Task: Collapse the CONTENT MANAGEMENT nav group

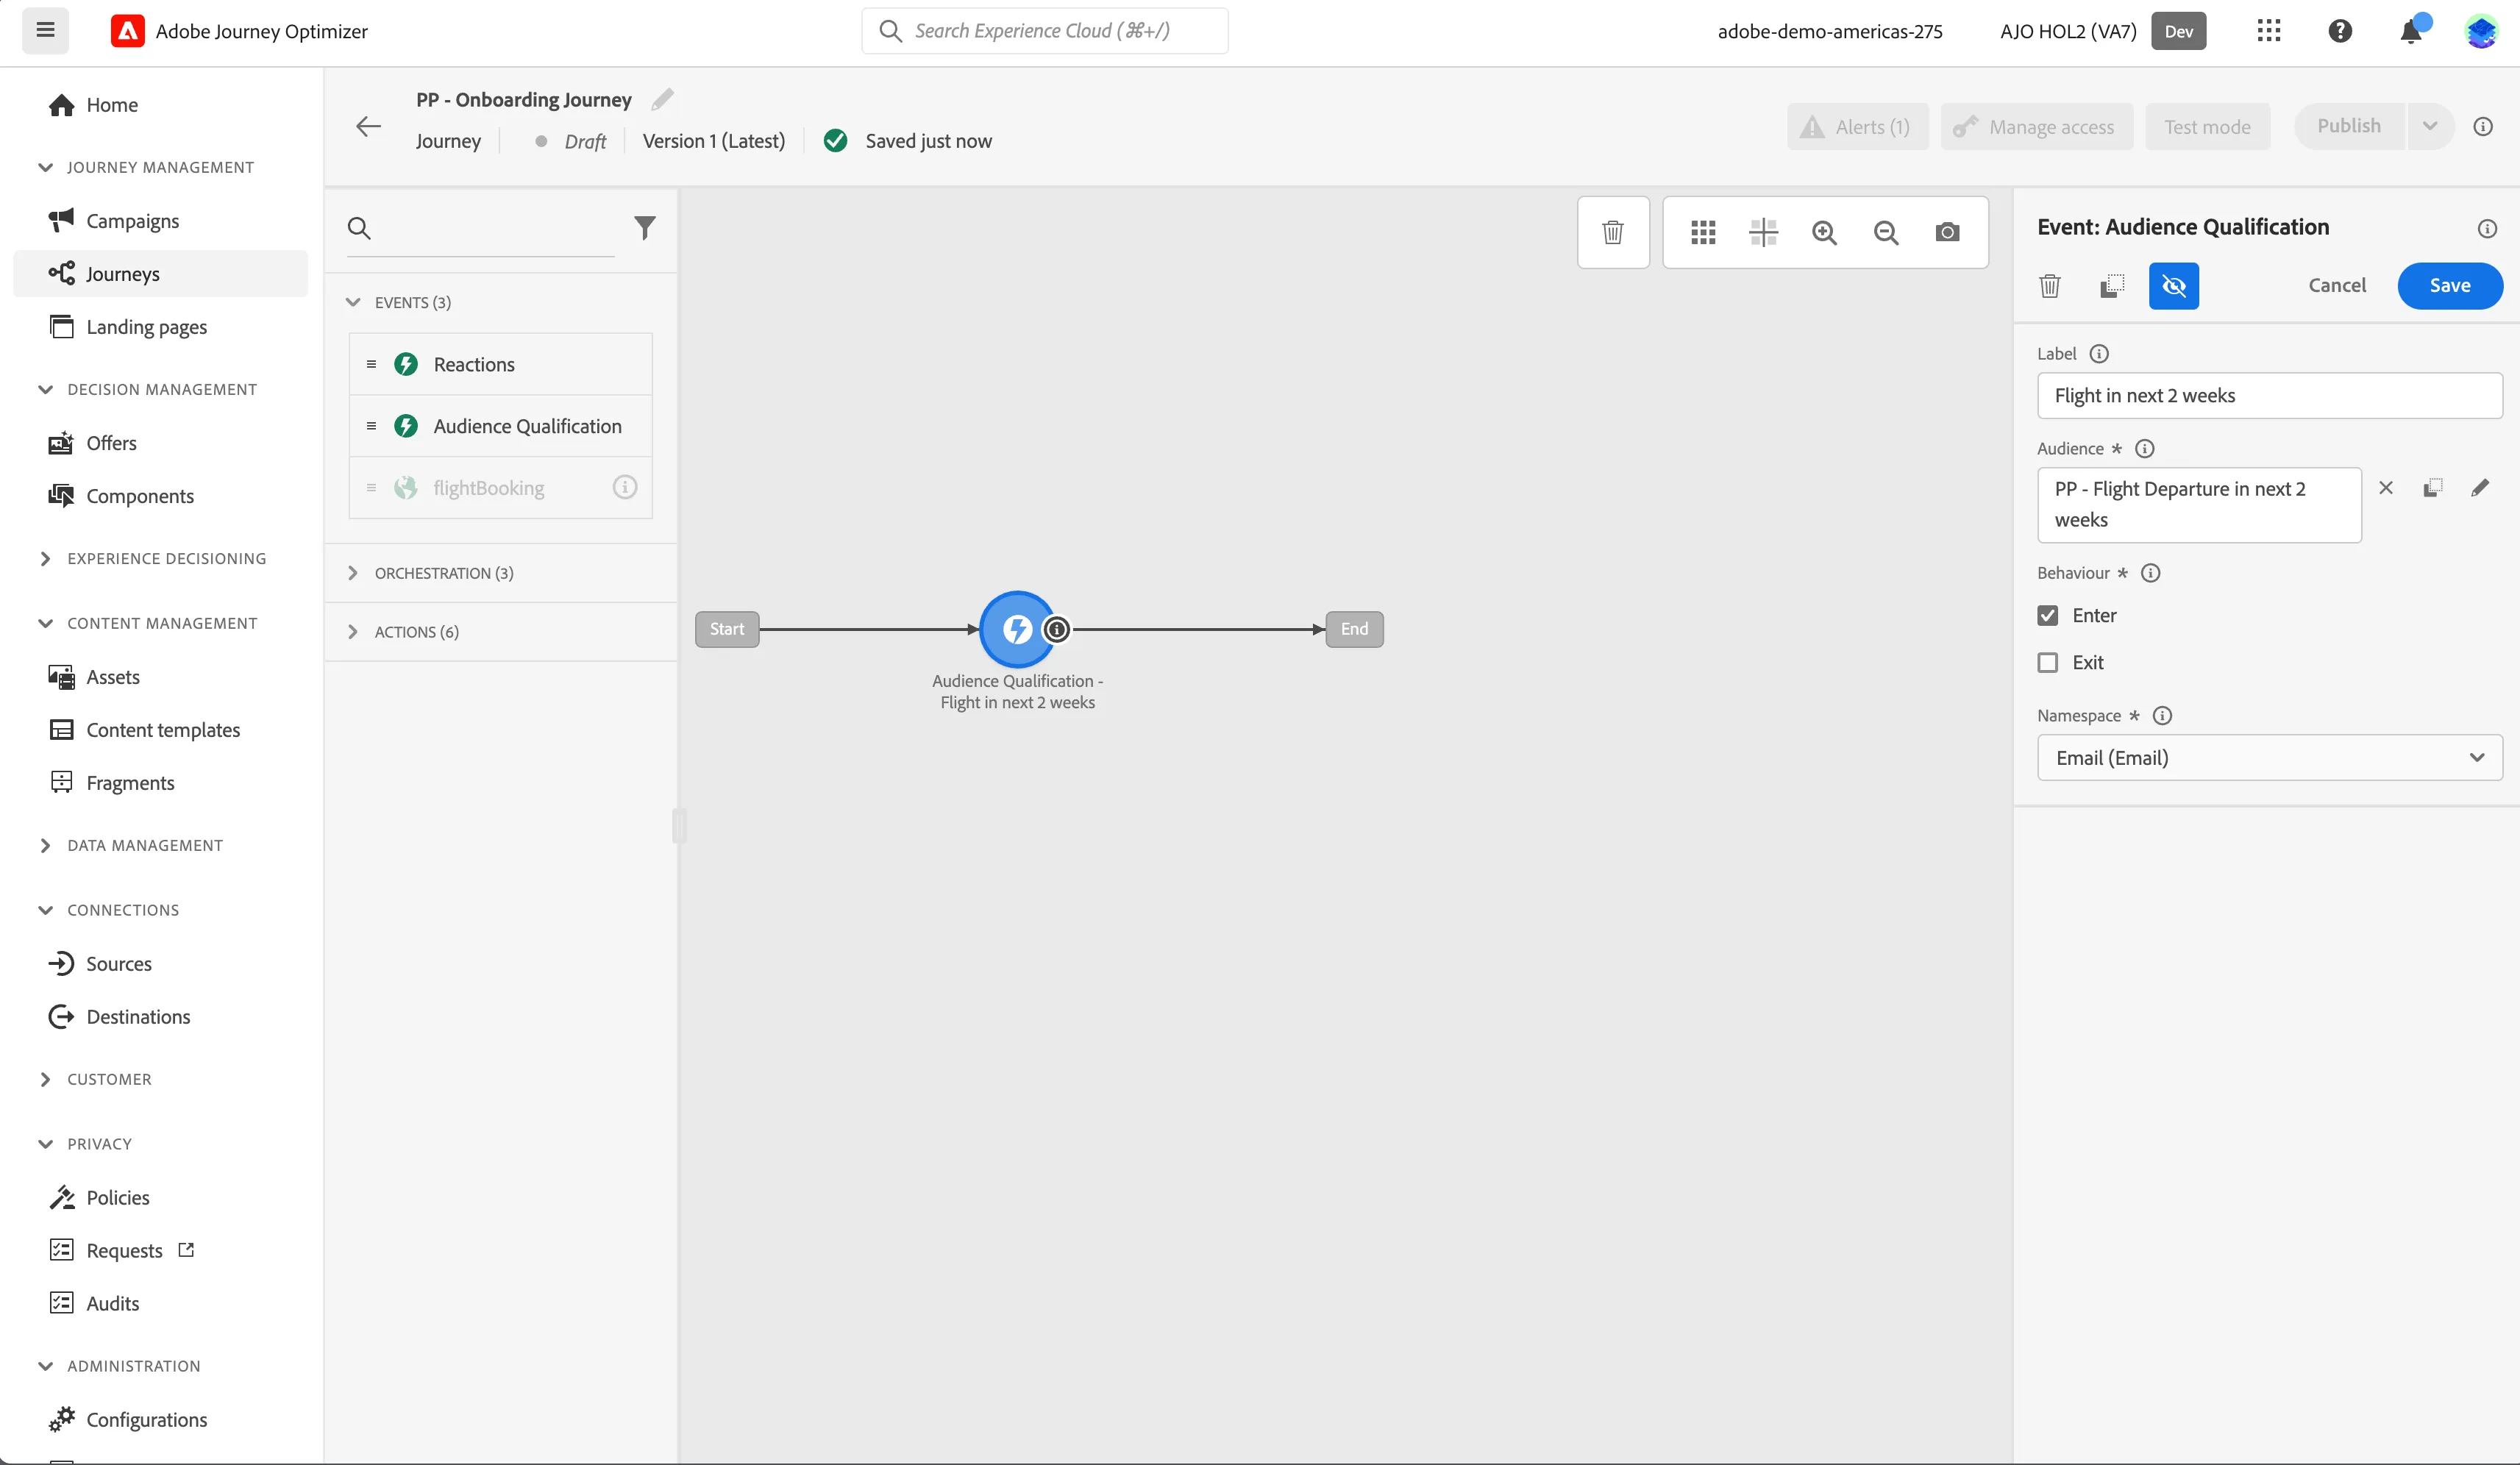Action: point(45,623)
